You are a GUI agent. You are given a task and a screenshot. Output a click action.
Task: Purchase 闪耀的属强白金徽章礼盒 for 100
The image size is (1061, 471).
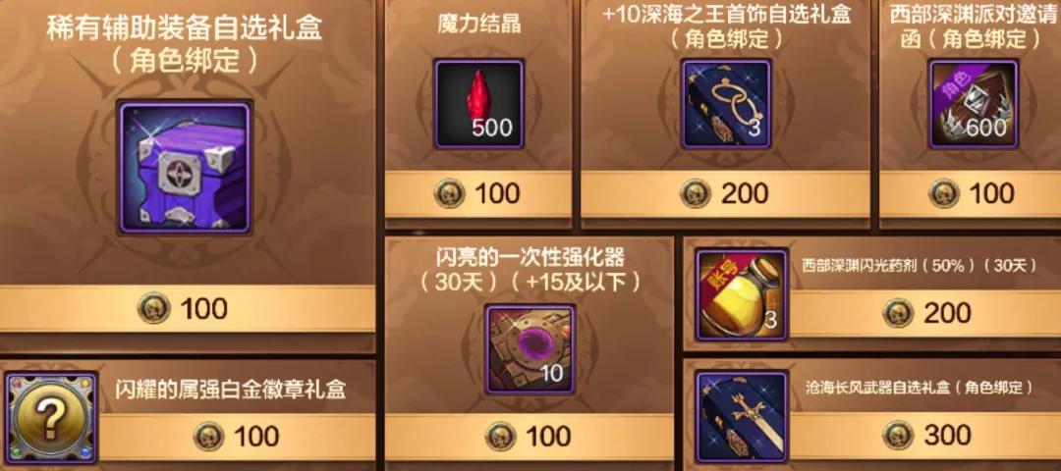(x=237, y=438)
